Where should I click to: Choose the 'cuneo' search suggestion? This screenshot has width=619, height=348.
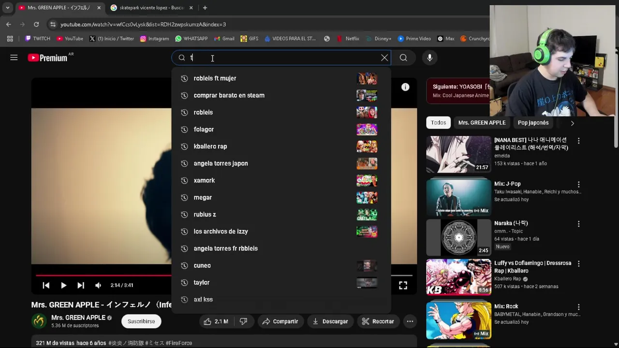point(281,265)
